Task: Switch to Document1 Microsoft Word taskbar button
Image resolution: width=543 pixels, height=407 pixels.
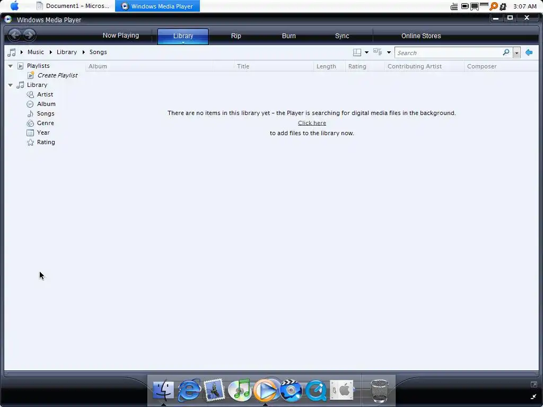Action: [73, 6]
